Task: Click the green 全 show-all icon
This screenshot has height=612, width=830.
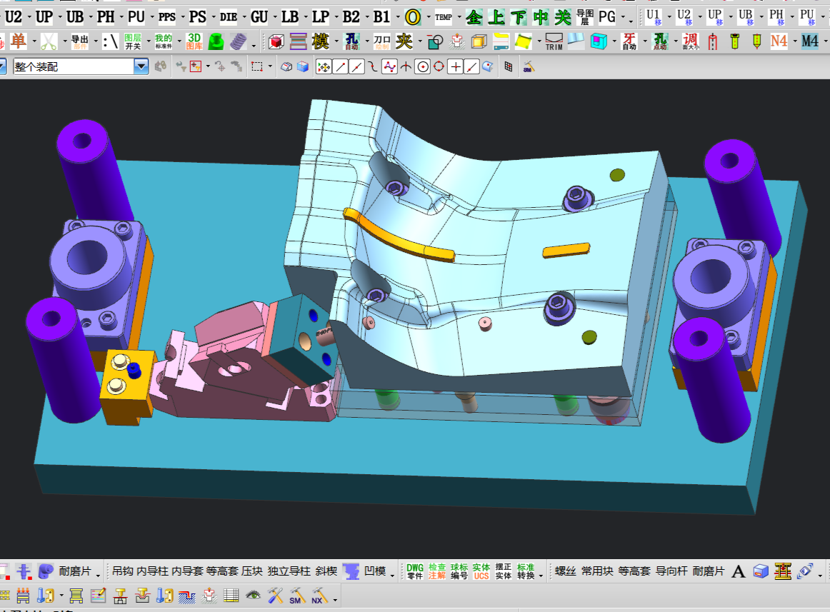Action: point(474,17)
